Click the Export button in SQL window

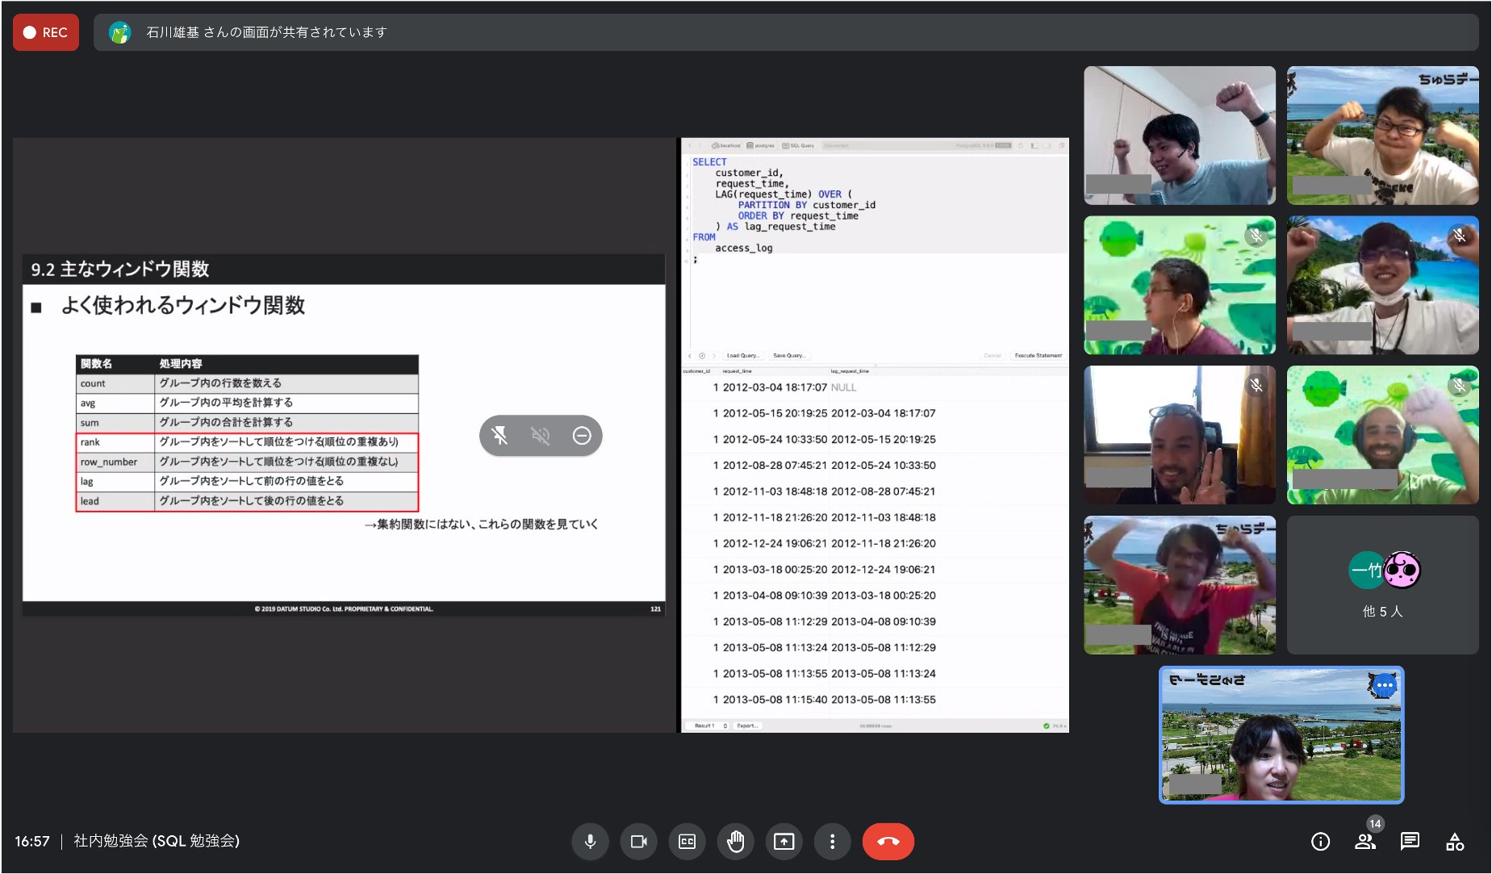pos(747,726)
